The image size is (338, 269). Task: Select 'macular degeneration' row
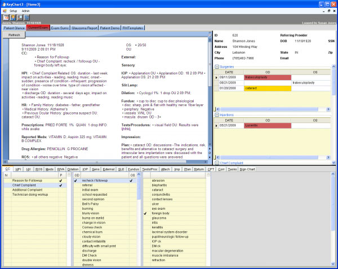pyautogui.click(x=174, y=251)
